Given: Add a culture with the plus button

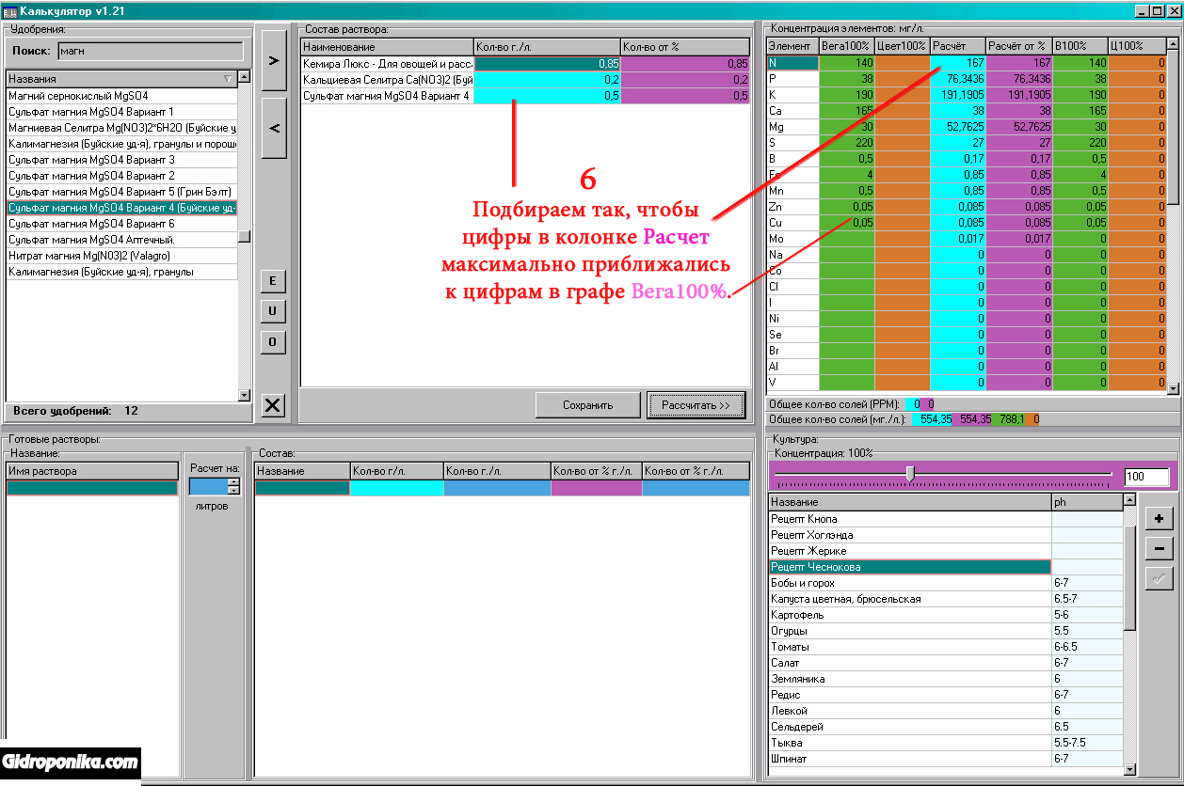Looking at the screenshot, I should click(1160, 519).
